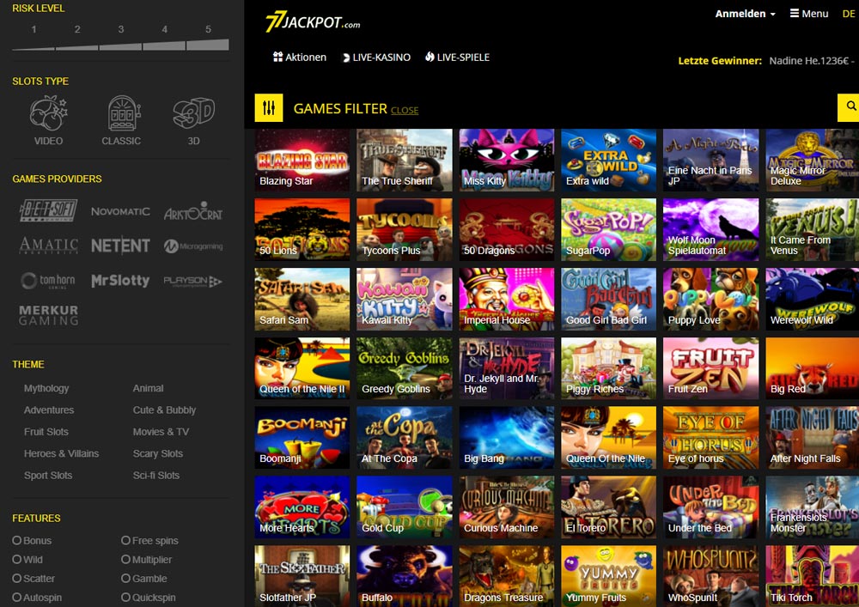Expand the Anmelden dropdown
859x607 pixels.
[745, 14]
